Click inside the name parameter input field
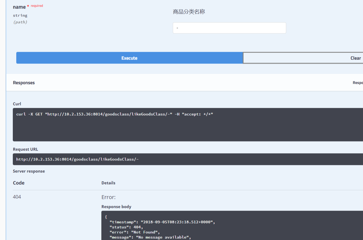 point(229,28)
